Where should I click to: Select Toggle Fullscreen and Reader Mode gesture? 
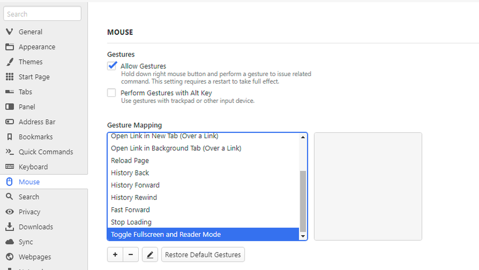click(x=203, y=234)
